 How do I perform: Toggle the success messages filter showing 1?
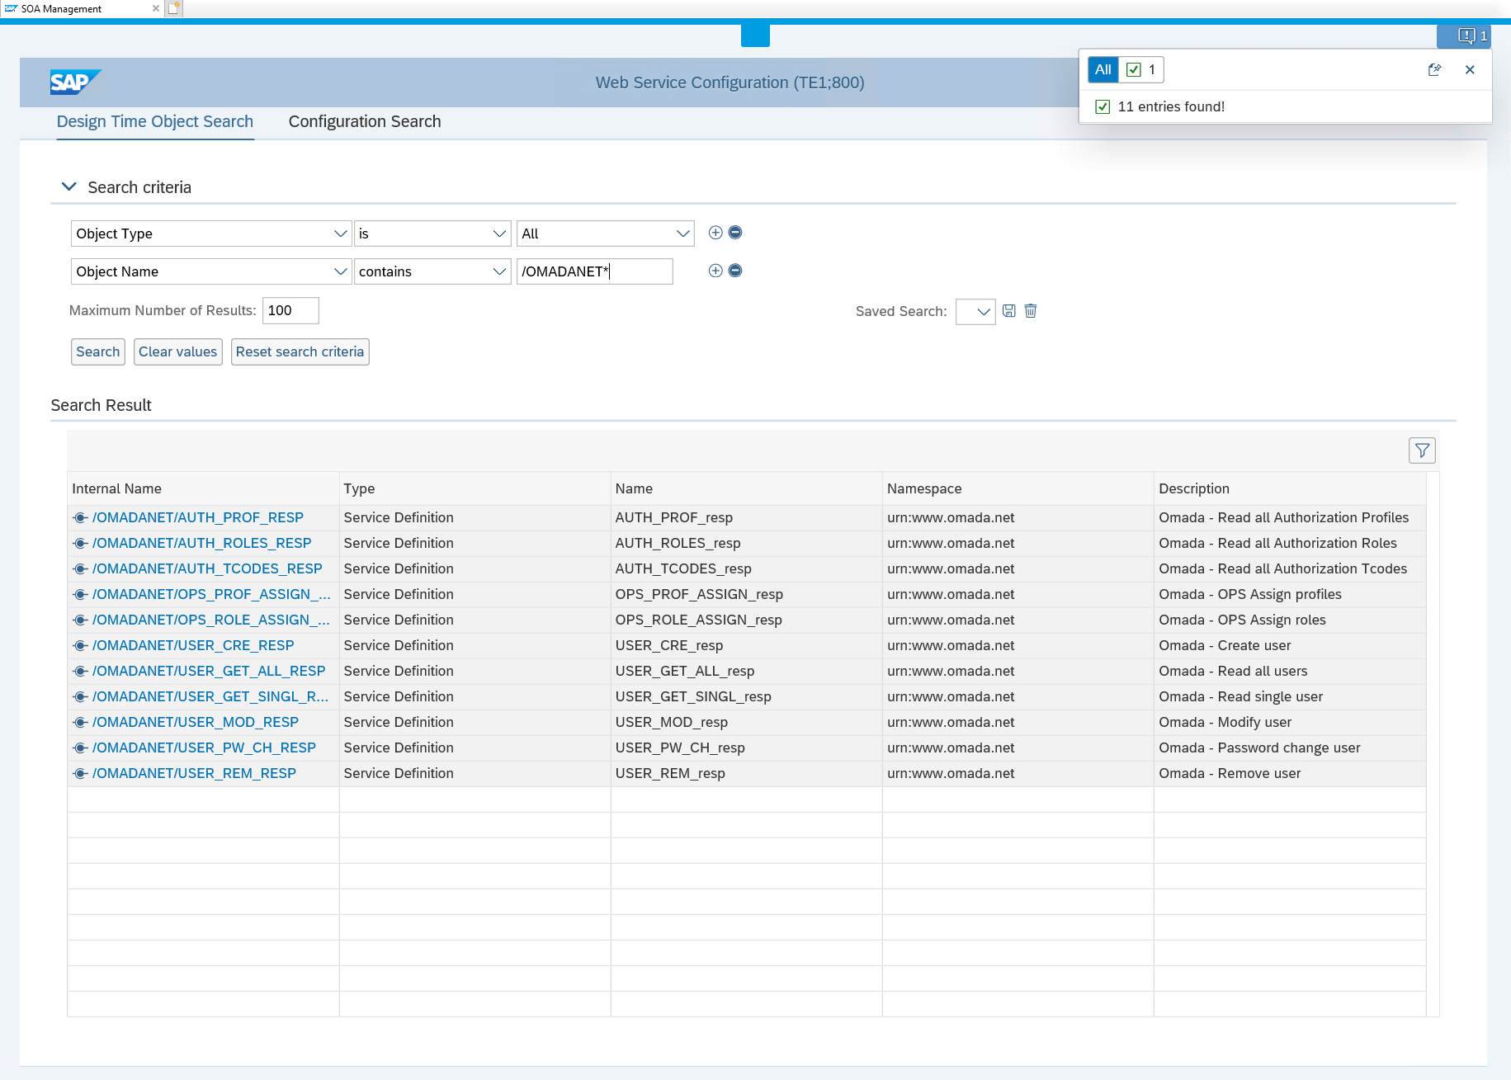[x=1142, y=70]
